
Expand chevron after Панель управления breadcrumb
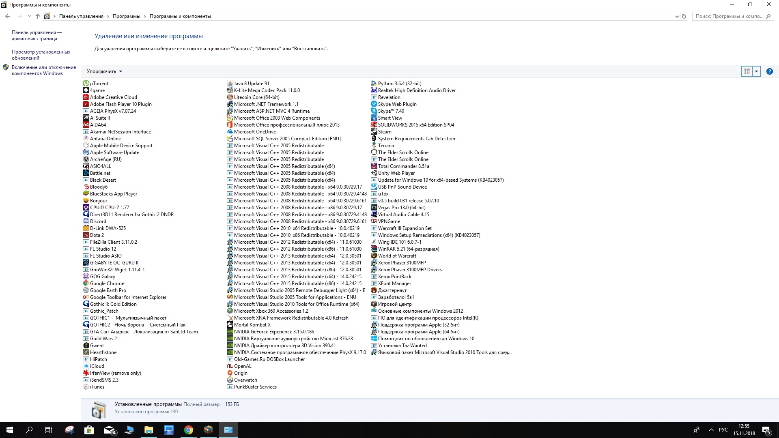[108, 16]
